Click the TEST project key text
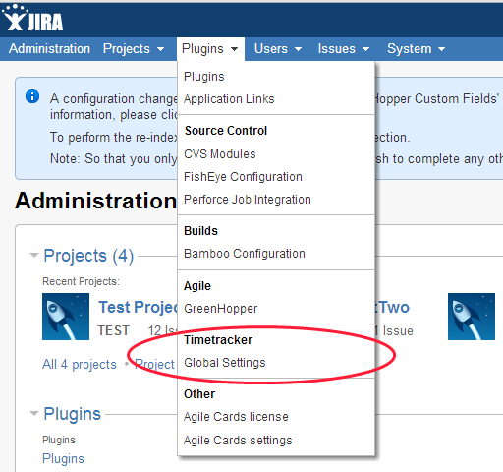Screen dimensions: 503x472 tap(113, 330)
